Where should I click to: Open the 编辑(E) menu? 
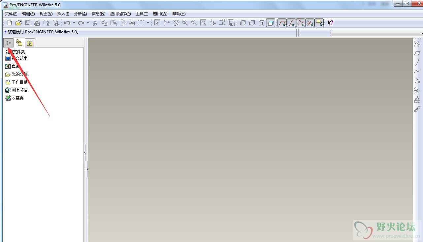pyautogui.click(x=28, y=14)
